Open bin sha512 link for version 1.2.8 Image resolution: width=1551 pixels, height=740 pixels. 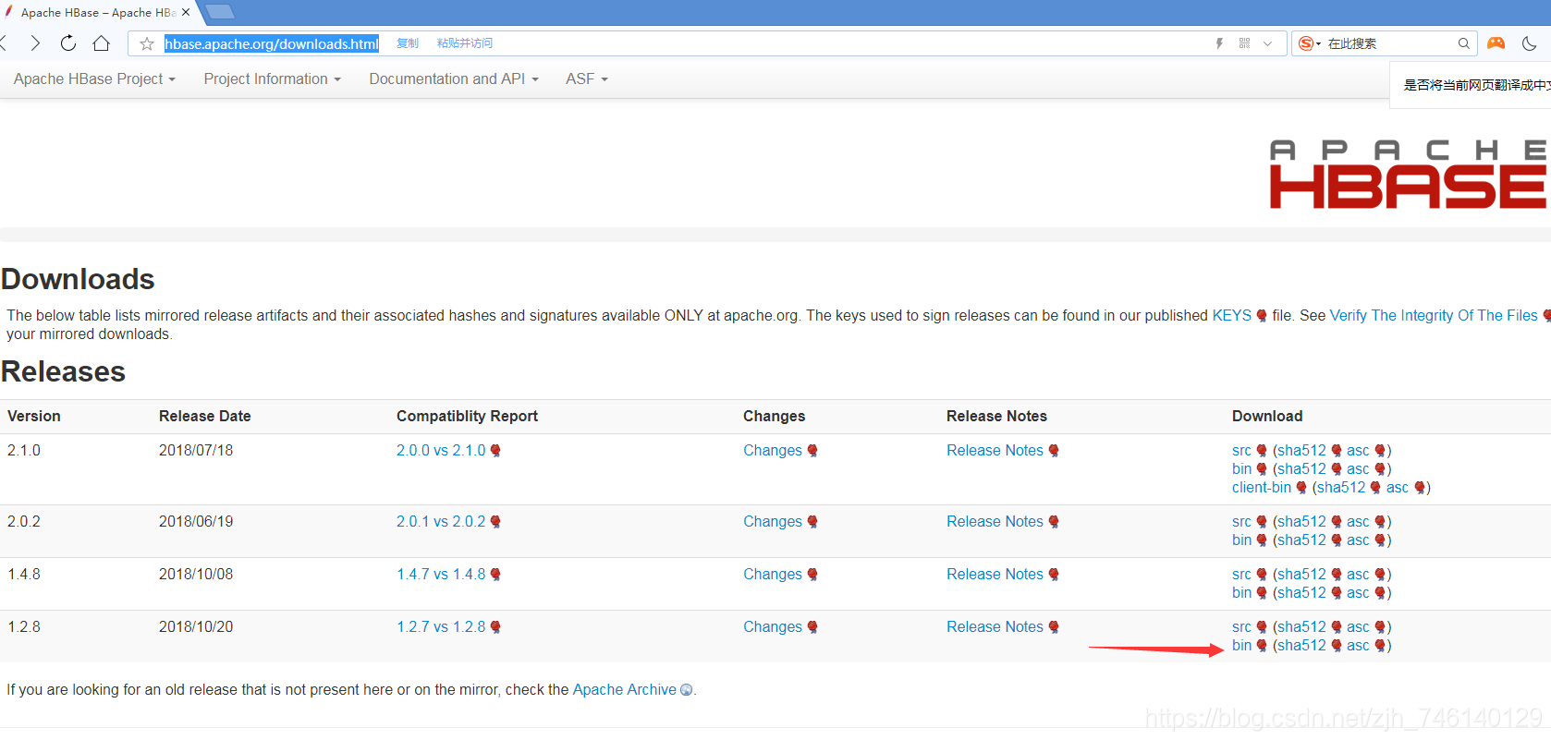1301,645
